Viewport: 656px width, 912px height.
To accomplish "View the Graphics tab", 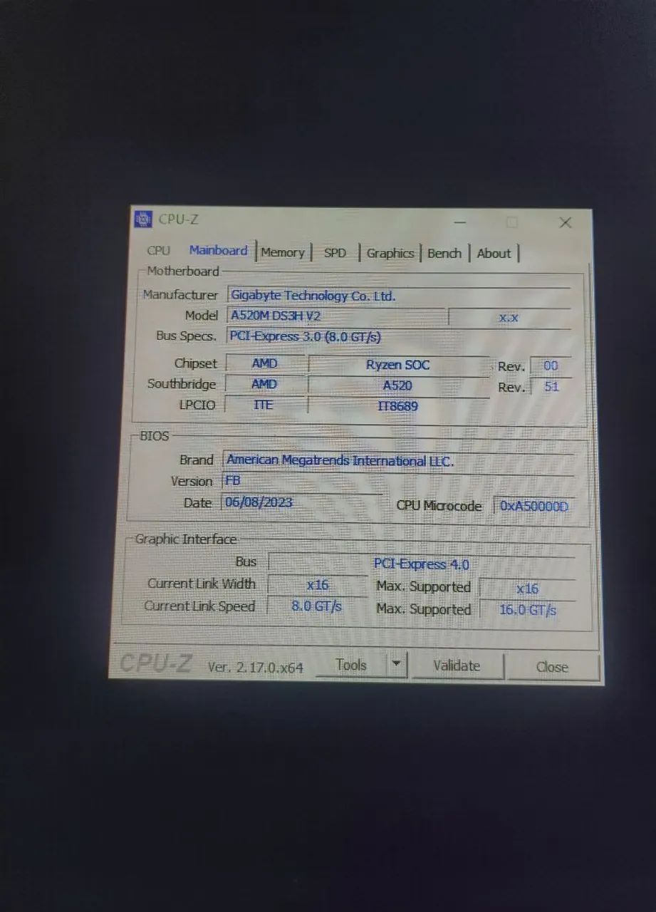I will (390, 252).
